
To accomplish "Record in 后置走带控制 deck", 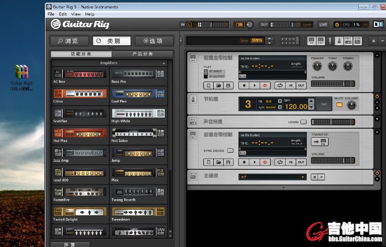I will pos(265,162).
